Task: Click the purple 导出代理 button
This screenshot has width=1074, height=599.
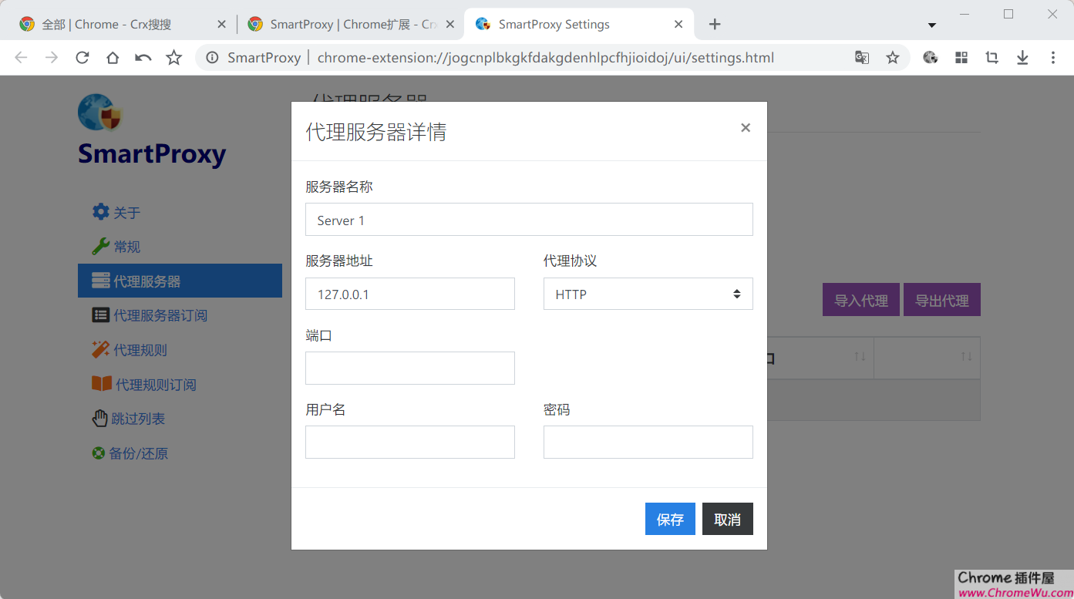Action: tap(942, 300)
